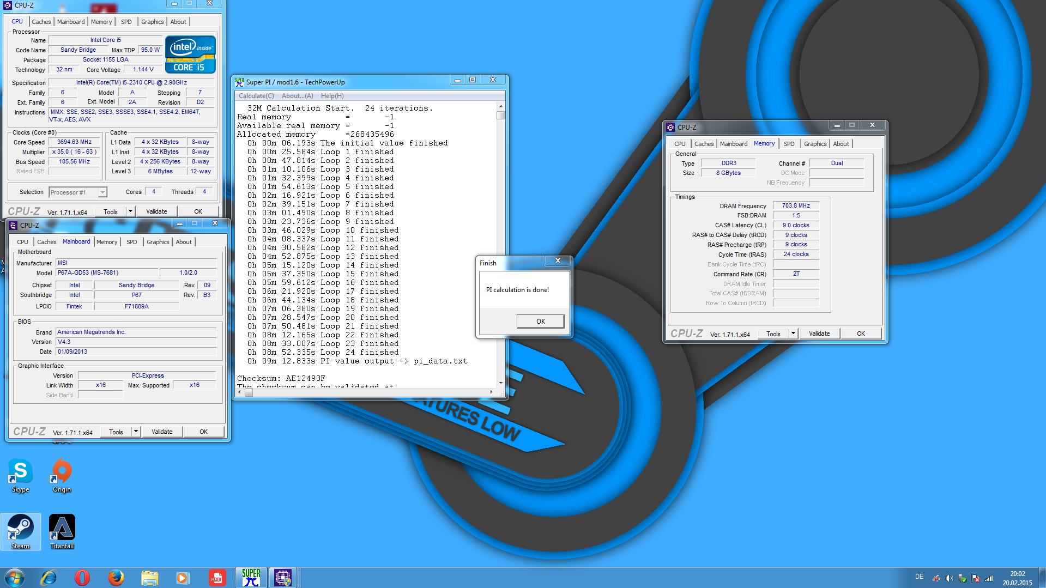
Task: Click the Core Speed 3694.63 MHz field
Action: click(x=75, y=142)
